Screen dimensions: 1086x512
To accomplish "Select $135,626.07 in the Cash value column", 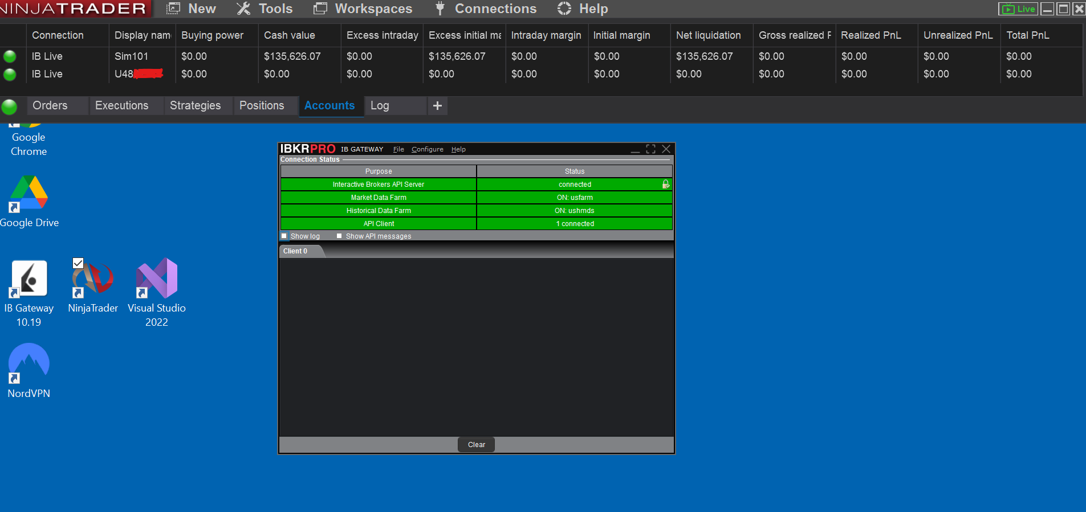I will click(292, 56).
